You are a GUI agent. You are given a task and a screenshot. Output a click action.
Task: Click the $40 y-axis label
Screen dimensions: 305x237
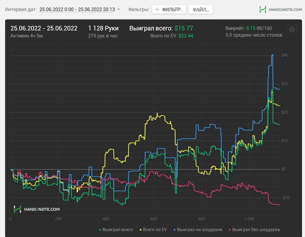[285, 55]
